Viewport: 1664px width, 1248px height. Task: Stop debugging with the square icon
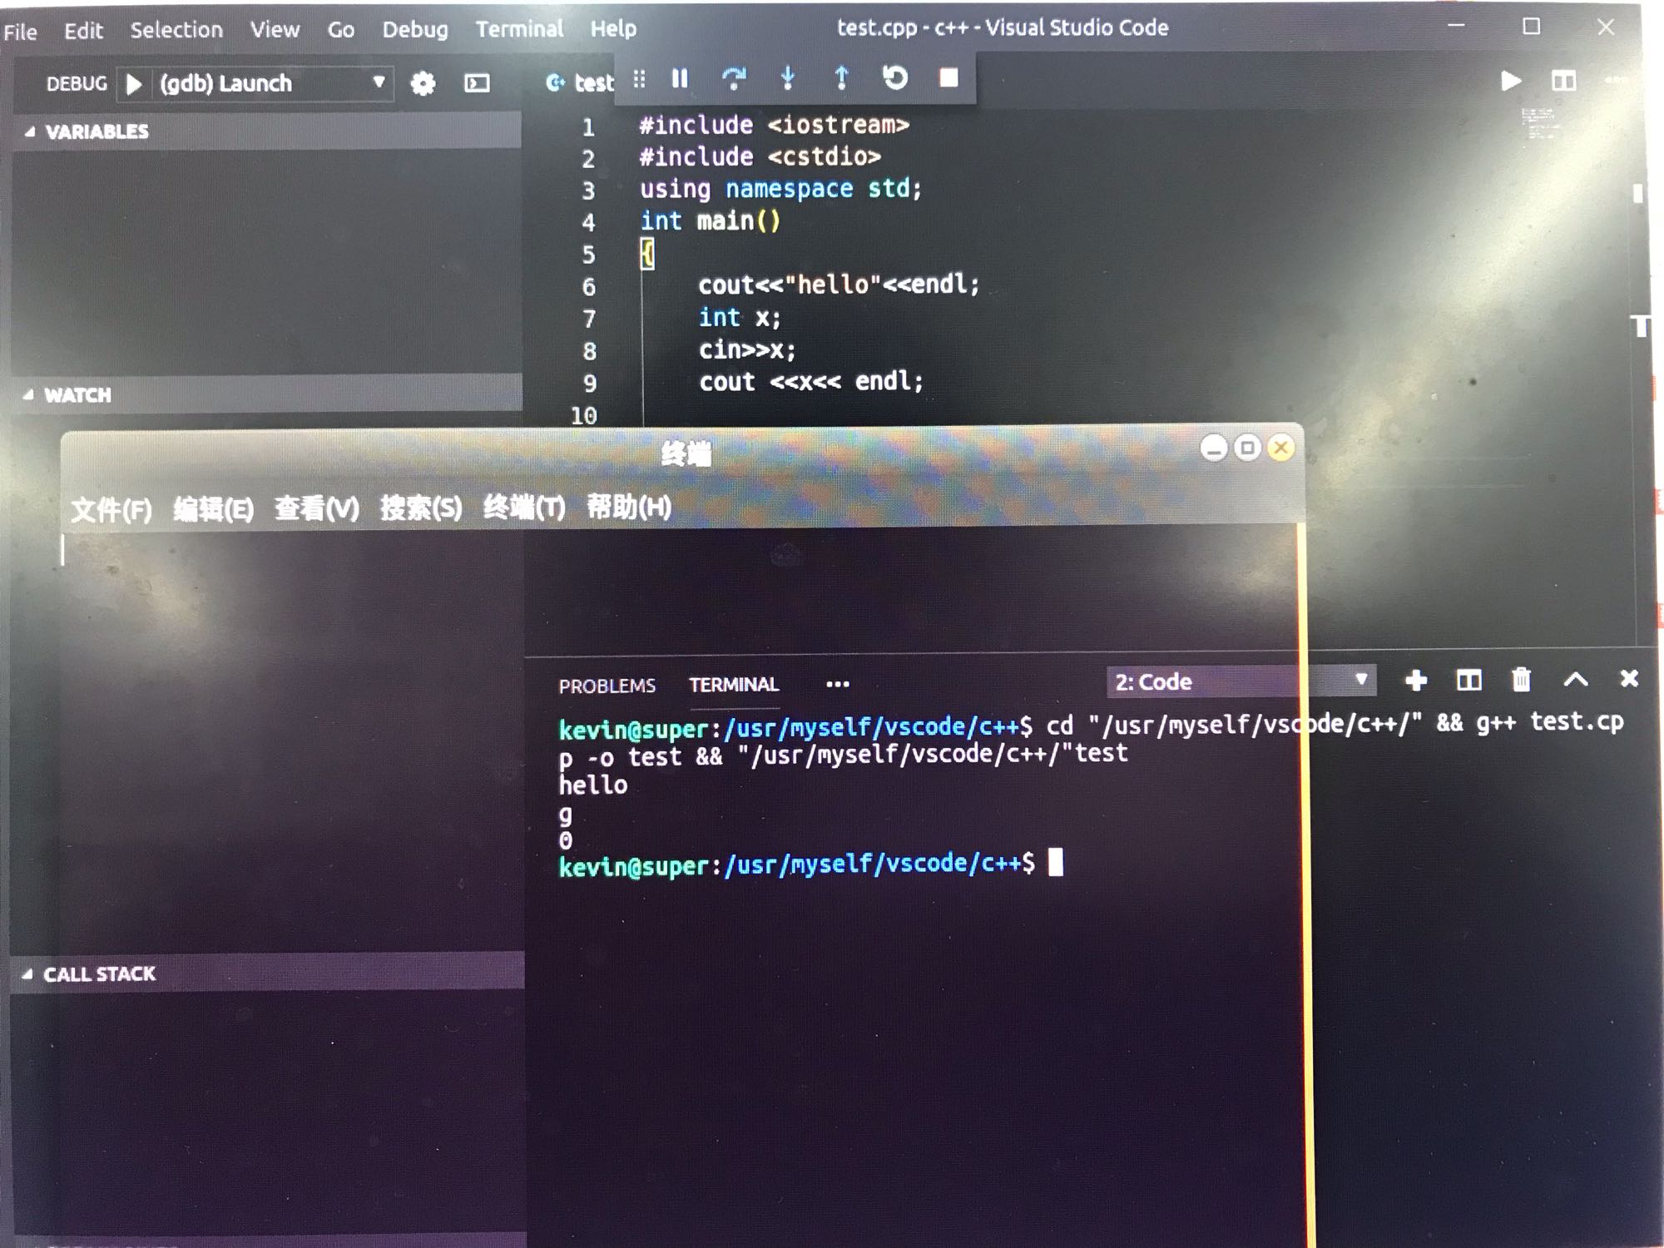click(x=948, y=78)
